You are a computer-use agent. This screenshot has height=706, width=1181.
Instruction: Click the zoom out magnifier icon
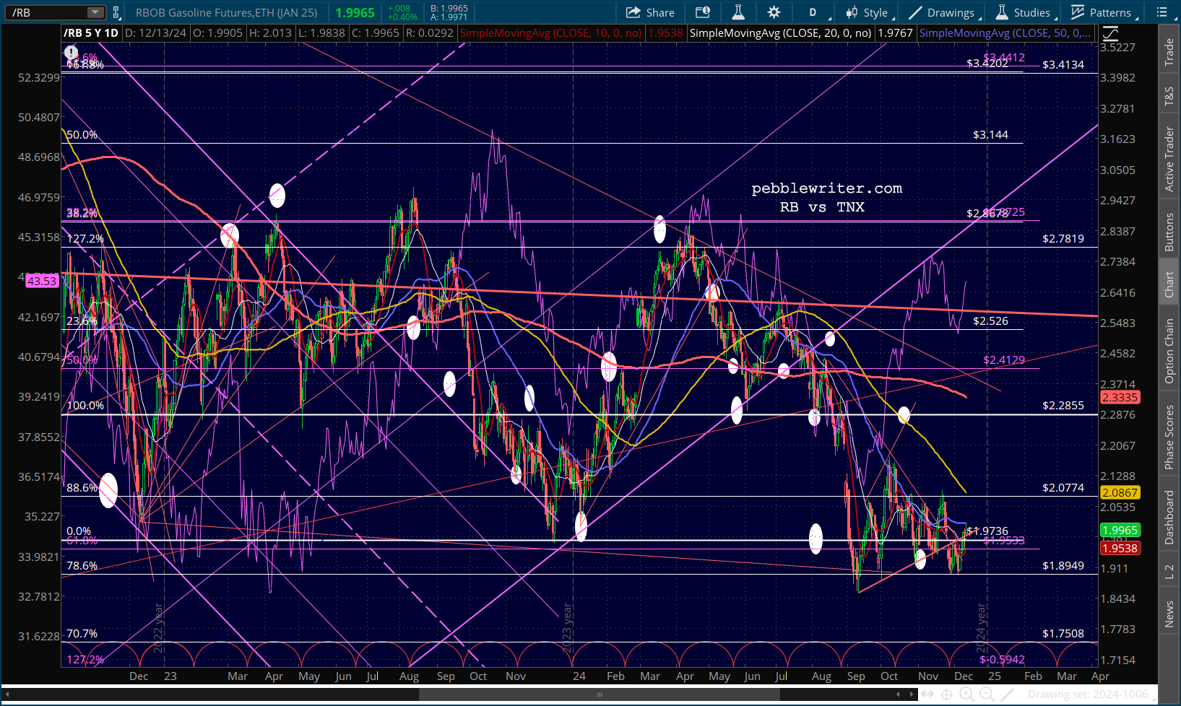click(x=987, y=694)
